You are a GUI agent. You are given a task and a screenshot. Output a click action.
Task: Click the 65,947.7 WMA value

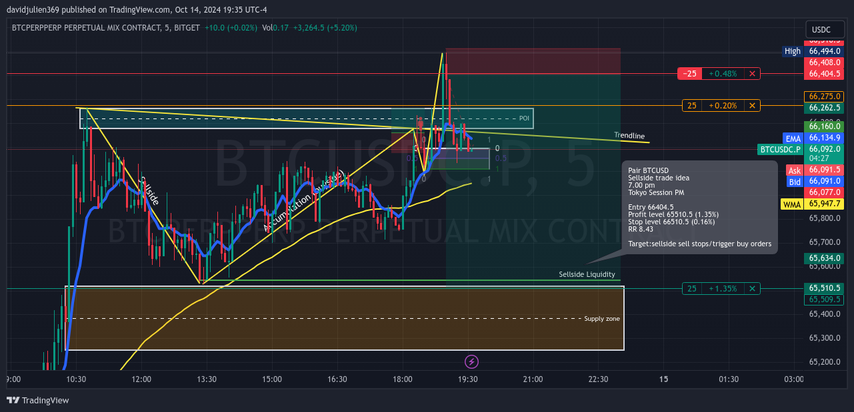click(x=825, y=204)
